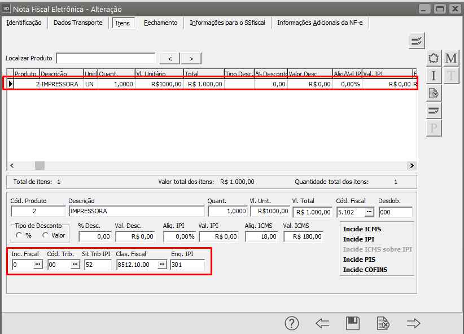Image resolution: width=464 pixels, height=334 pixels.
Task: Click the I button in side toolbar
Action: (434, 76)
